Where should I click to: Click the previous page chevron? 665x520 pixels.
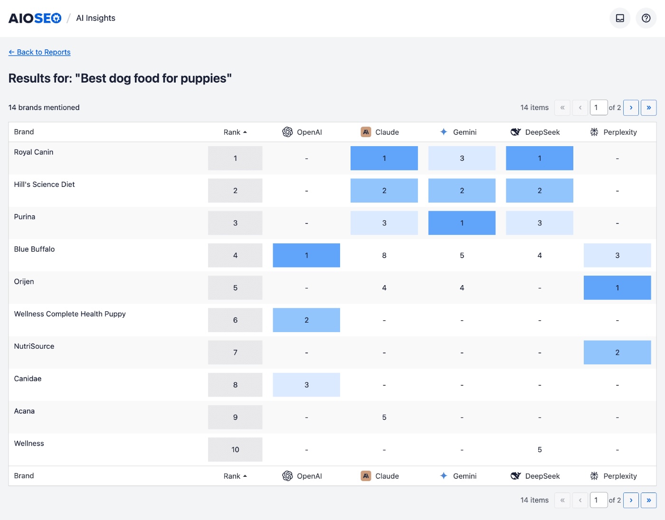click(580, 108)
